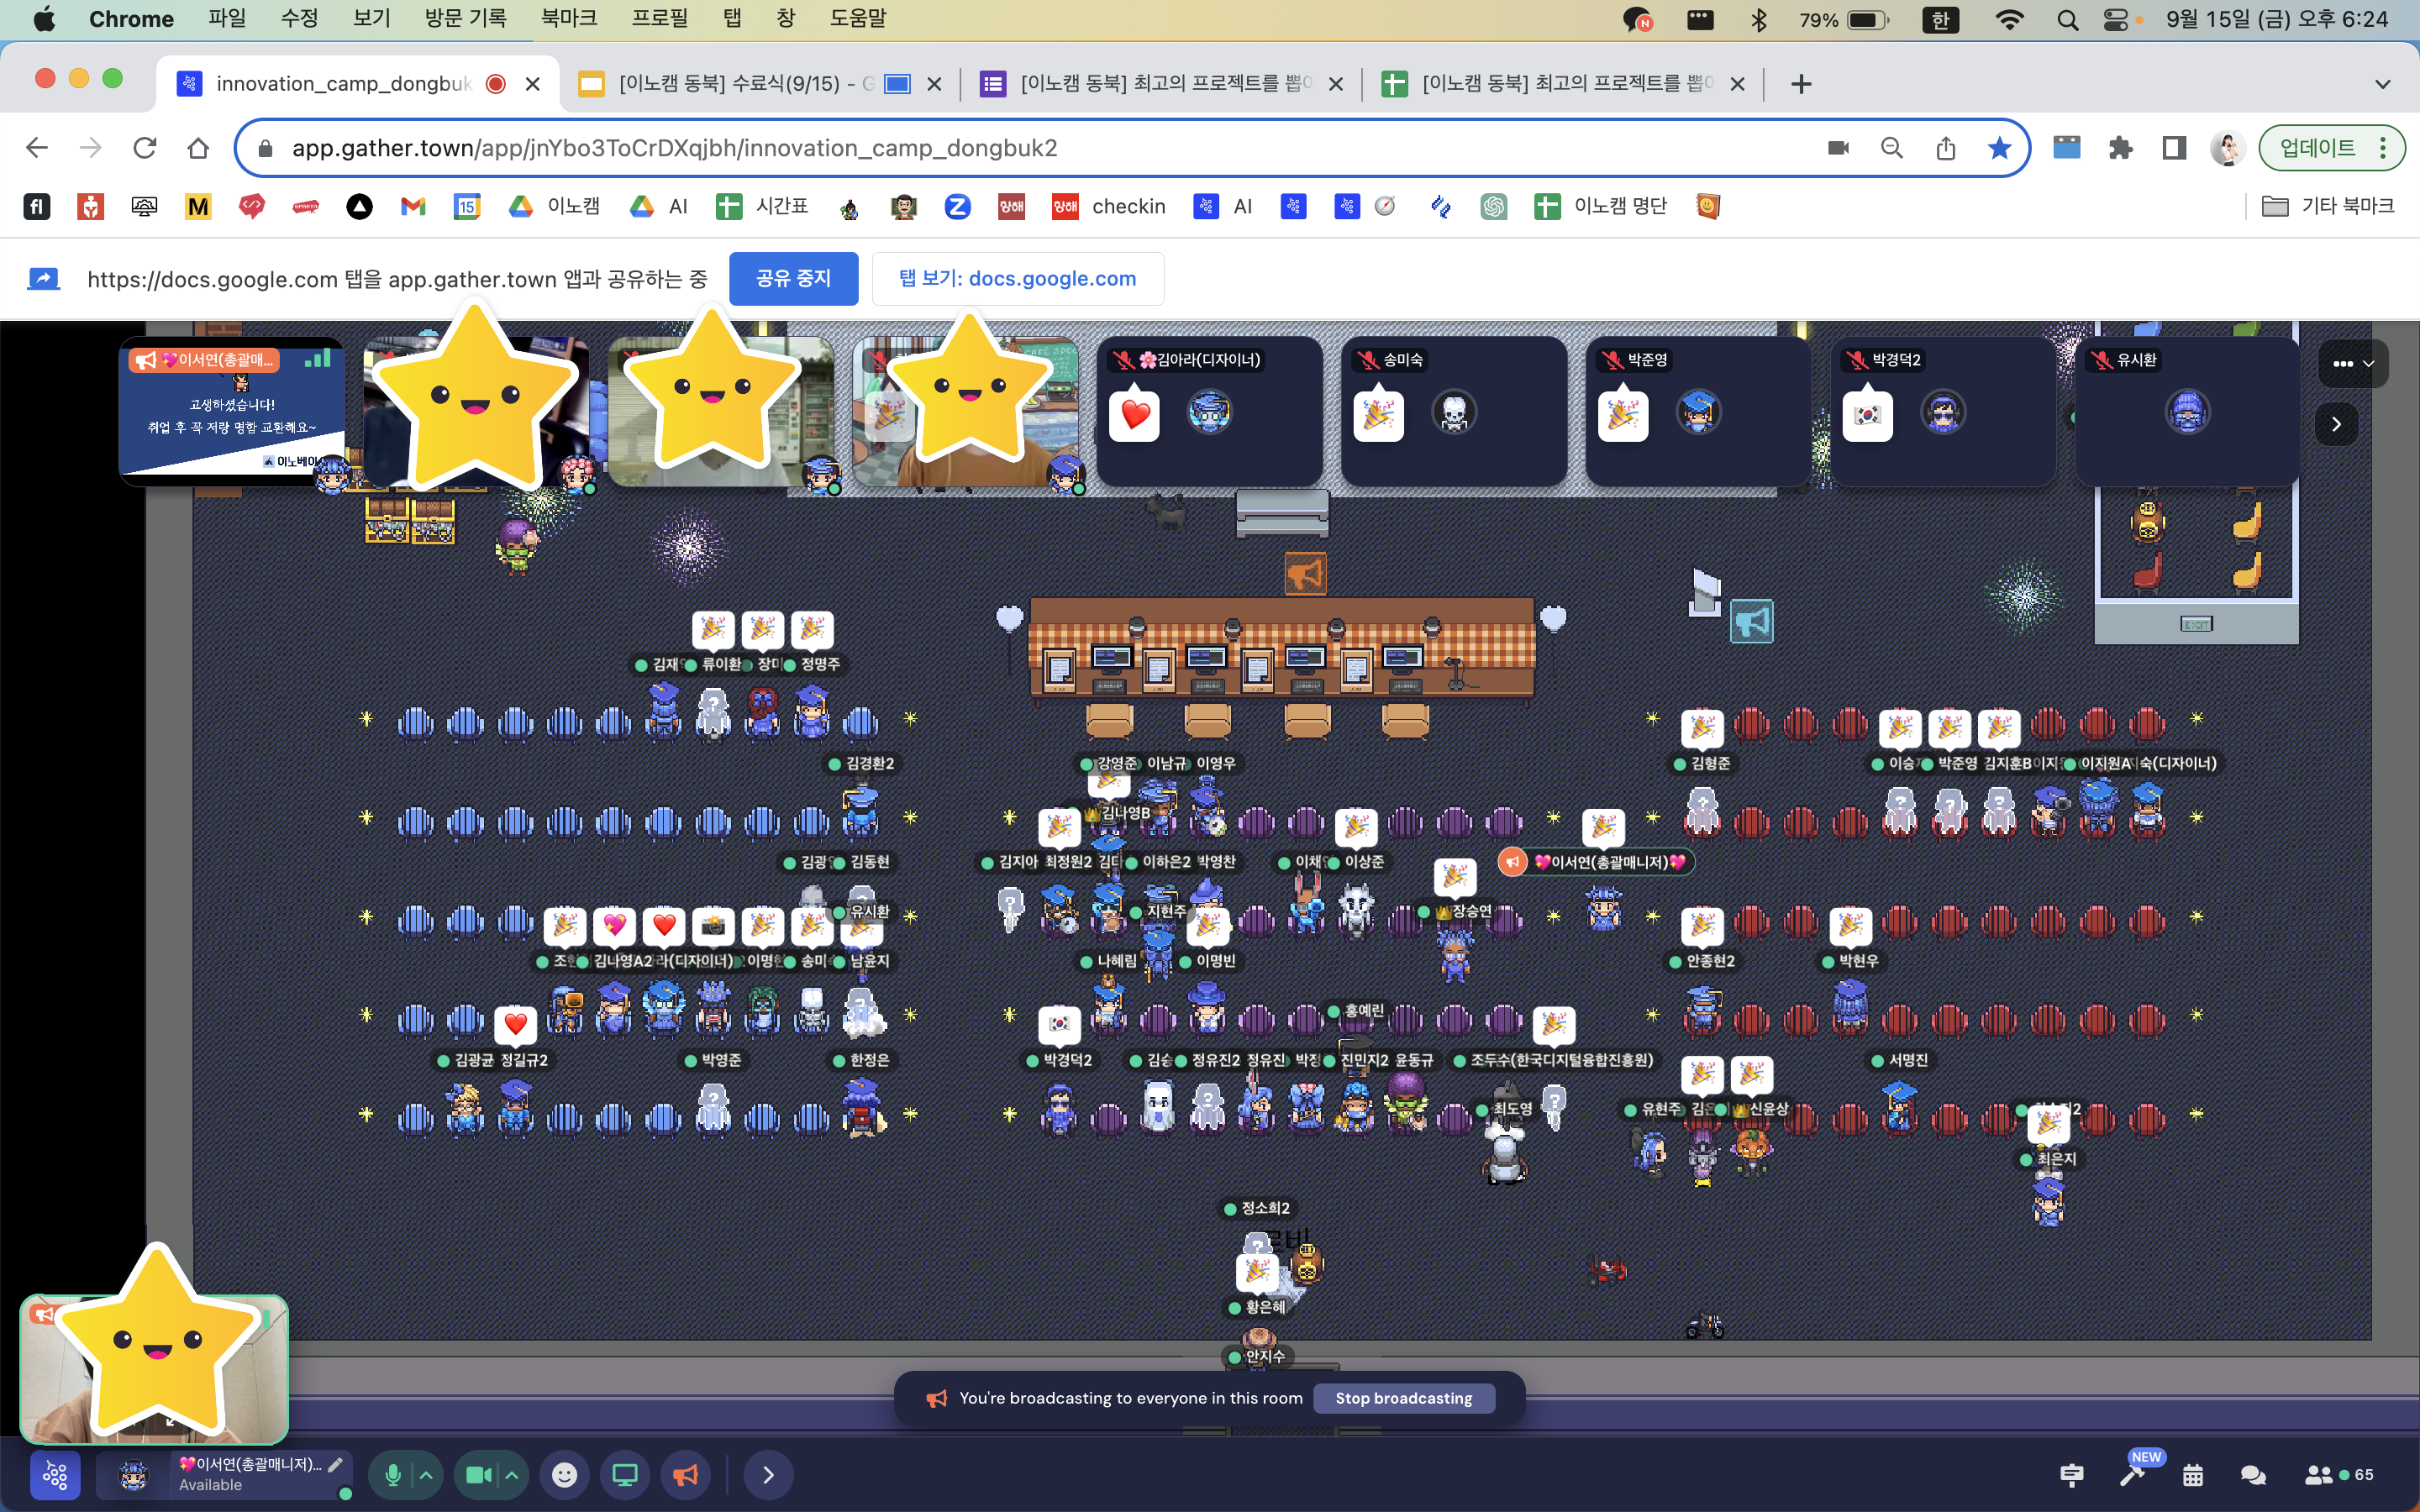Share this page via the share icon

click(1946, 148)
